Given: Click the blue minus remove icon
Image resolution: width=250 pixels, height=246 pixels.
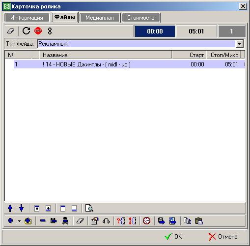Looking at the screenshot, I should [43, 221].
